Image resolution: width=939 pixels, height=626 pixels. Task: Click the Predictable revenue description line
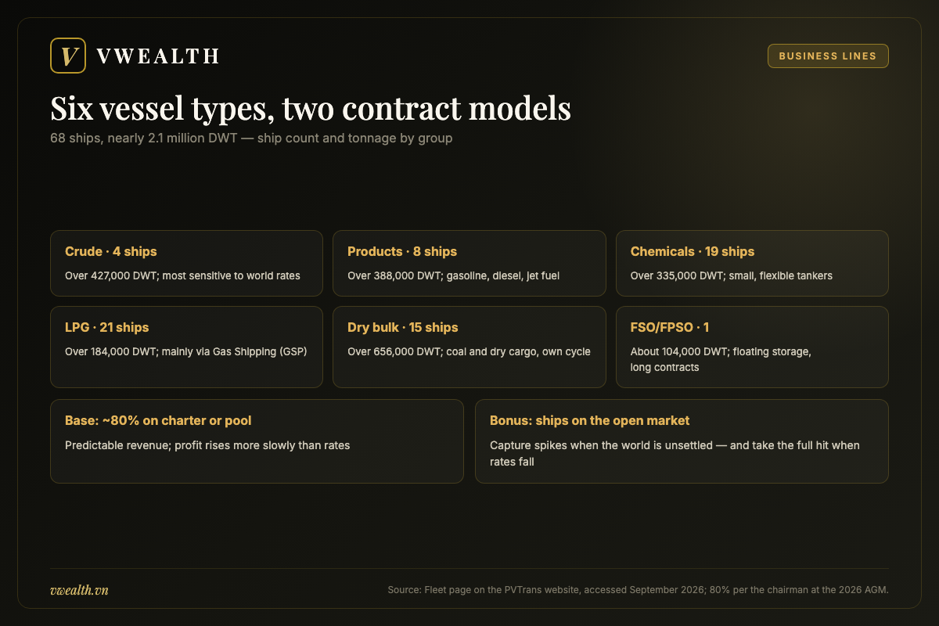point(207,445)
